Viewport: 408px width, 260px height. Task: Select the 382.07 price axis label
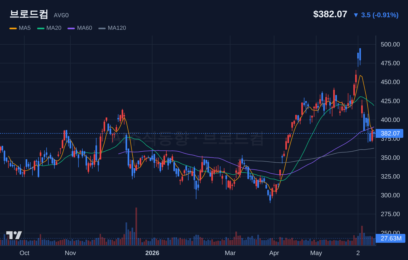(x=390, y=133)
